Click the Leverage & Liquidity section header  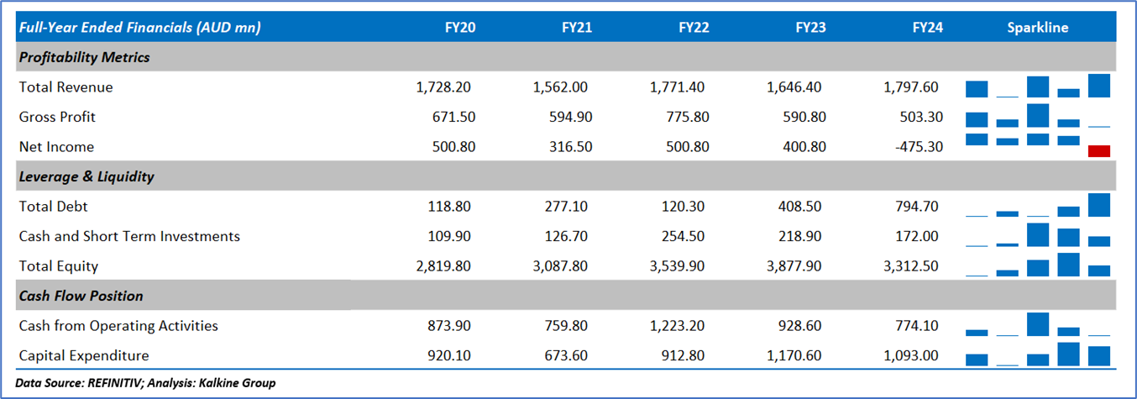(x=86, y=176)
